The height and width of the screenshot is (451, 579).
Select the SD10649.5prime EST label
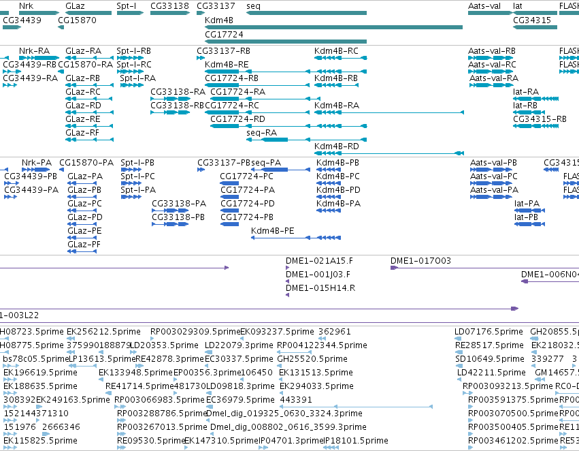pos(490,359)
